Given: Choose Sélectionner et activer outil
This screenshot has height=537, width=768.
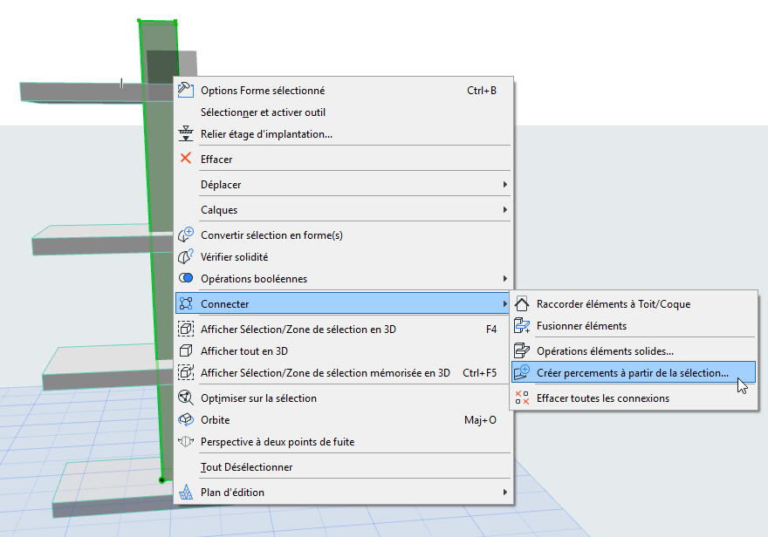Looking at the screenshot, I should (344, 112).
